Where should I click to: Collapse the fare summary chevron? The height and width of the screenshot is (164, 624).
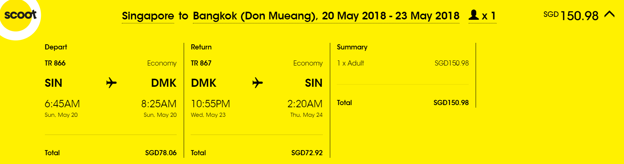coord(609,14)
